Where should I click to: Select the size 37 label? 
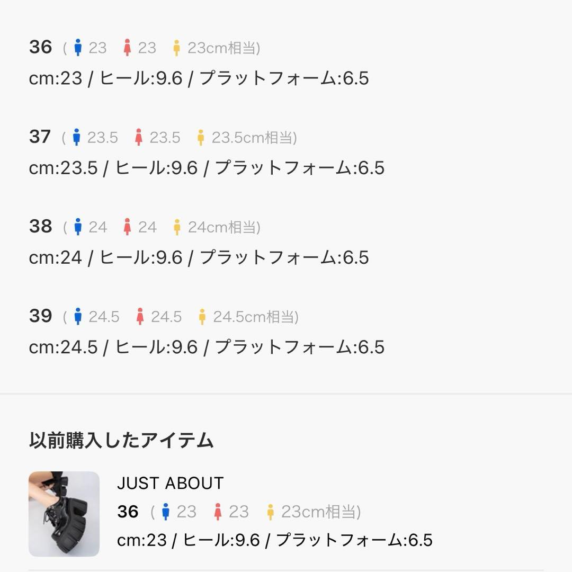[40, 137]
